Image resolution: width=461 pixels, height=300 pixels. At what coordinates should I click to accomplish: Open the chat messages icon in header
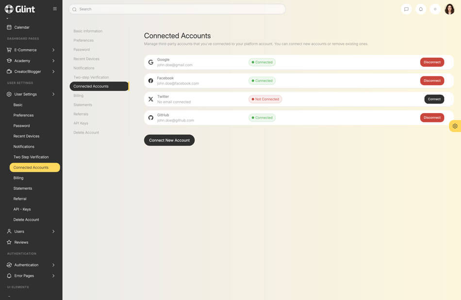tap(406, 9)
